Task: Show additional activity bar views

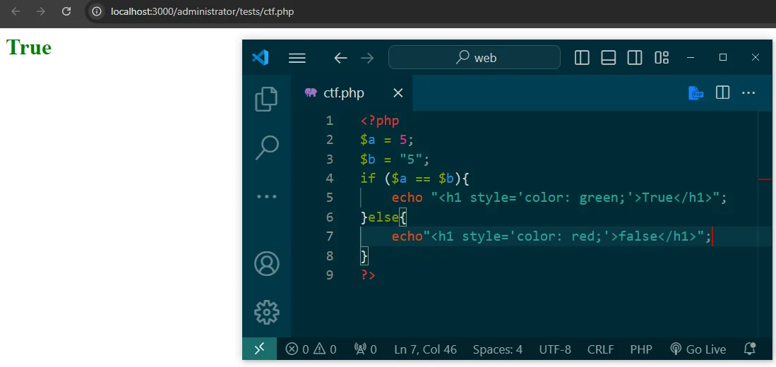Action: pos(267,196)
